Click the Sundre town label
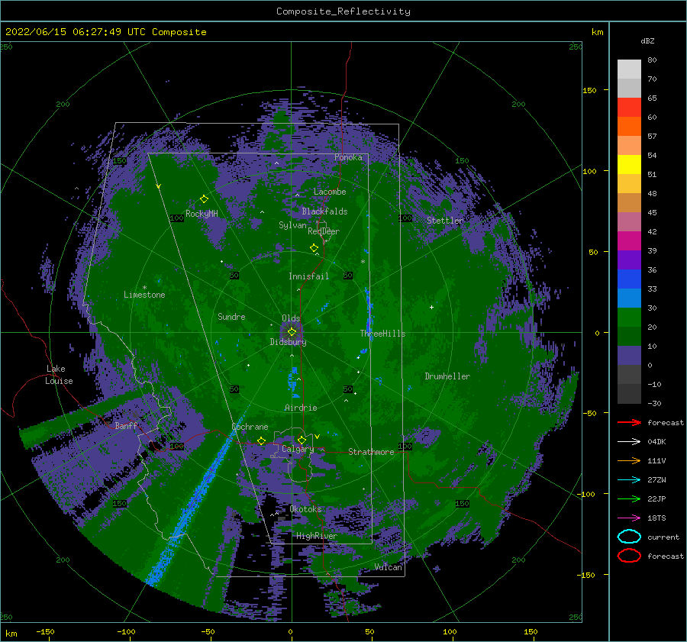Viewport: 687px width, 642px height. pyautogui.click(x=231, y=316)
